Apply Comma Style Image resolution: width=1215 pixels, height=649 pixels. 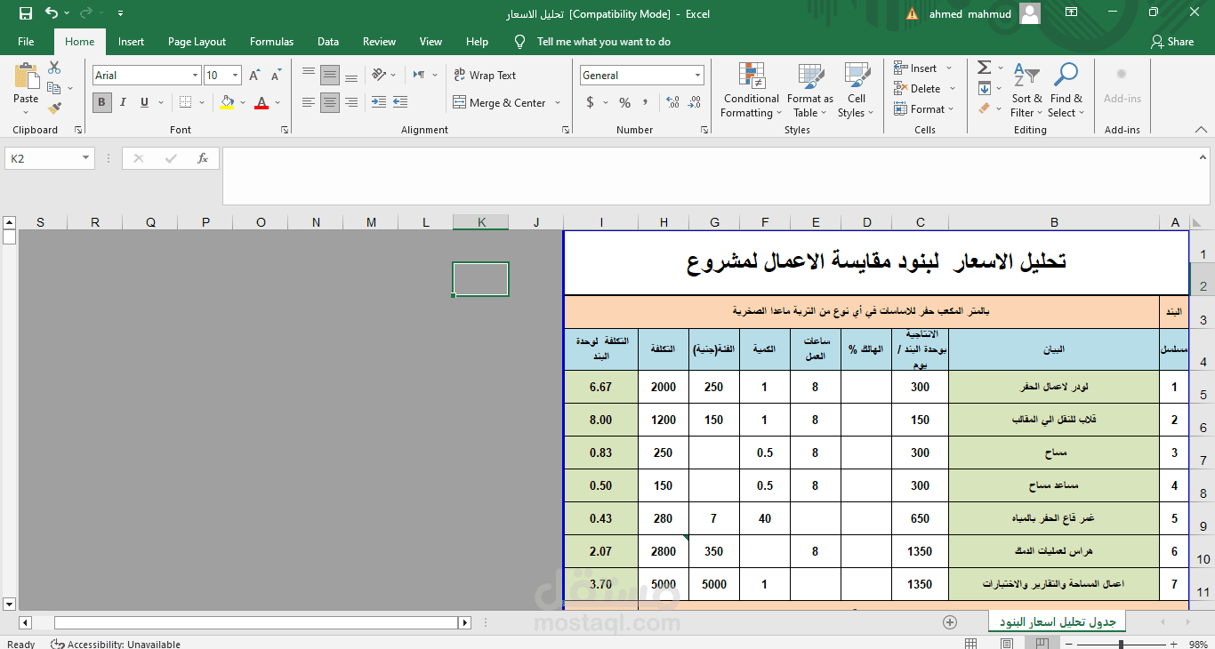pyautogui.click(x=646, y=103)
